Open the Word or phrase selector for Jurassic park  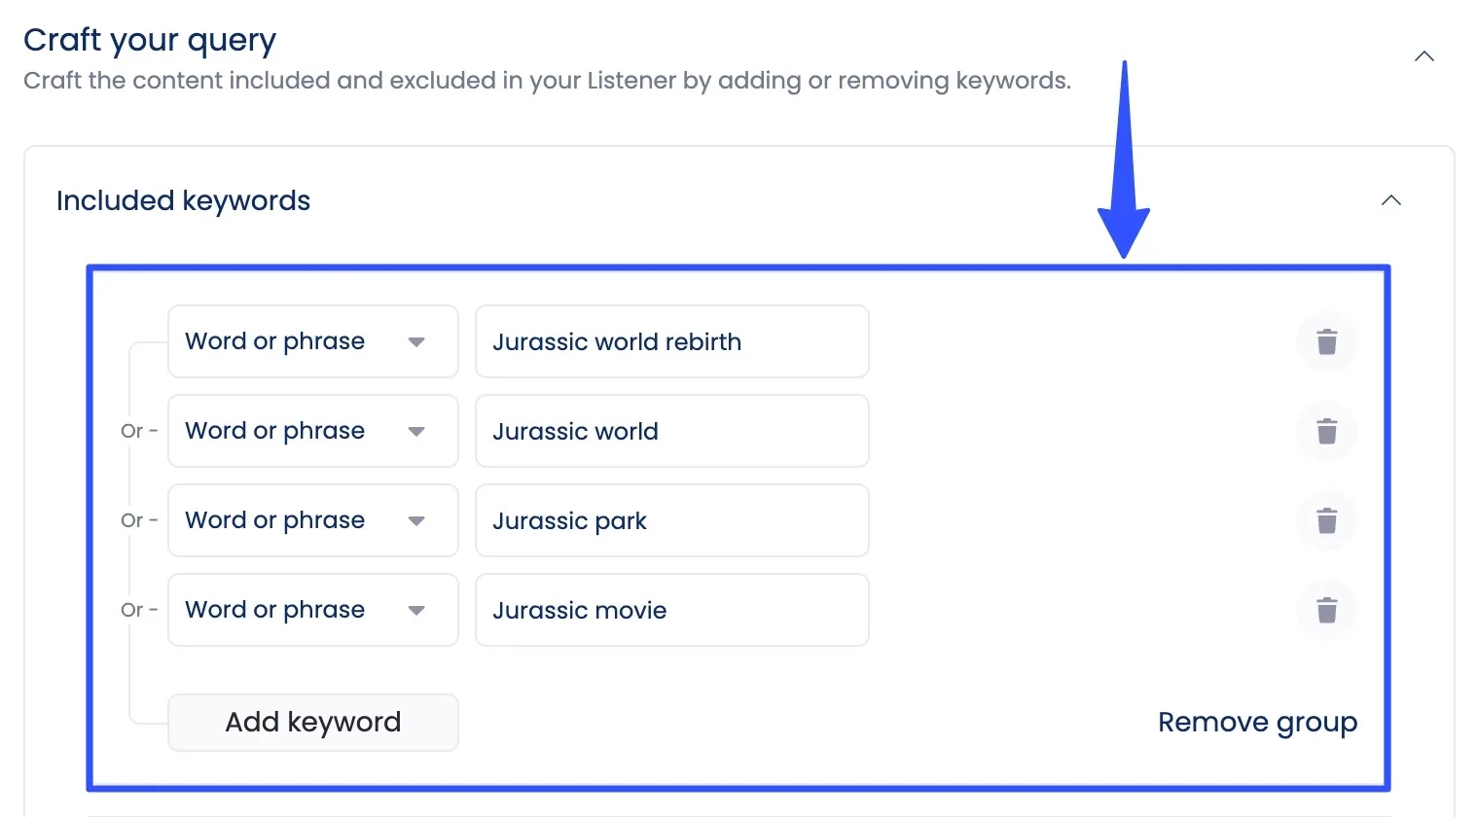(311, 520)
